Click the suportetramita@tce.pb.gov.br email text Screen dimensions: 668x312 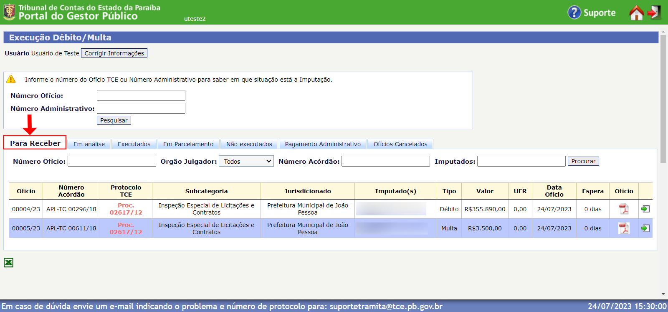click(386, 306)
